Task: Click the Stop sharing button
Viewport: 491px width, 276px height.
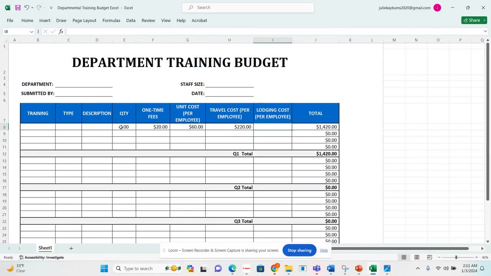Action: click(x=299, y=250)
